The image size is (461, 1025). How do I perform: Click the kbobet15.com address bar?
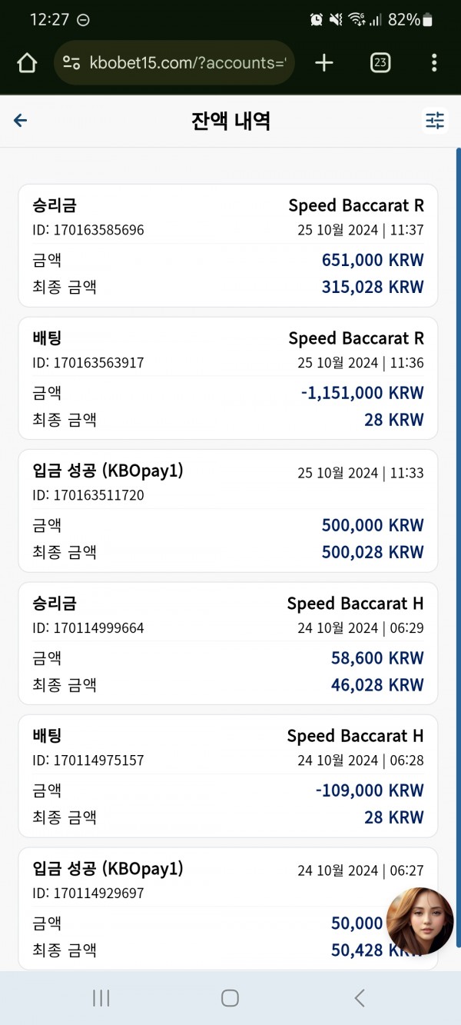(x=174, y=63)
